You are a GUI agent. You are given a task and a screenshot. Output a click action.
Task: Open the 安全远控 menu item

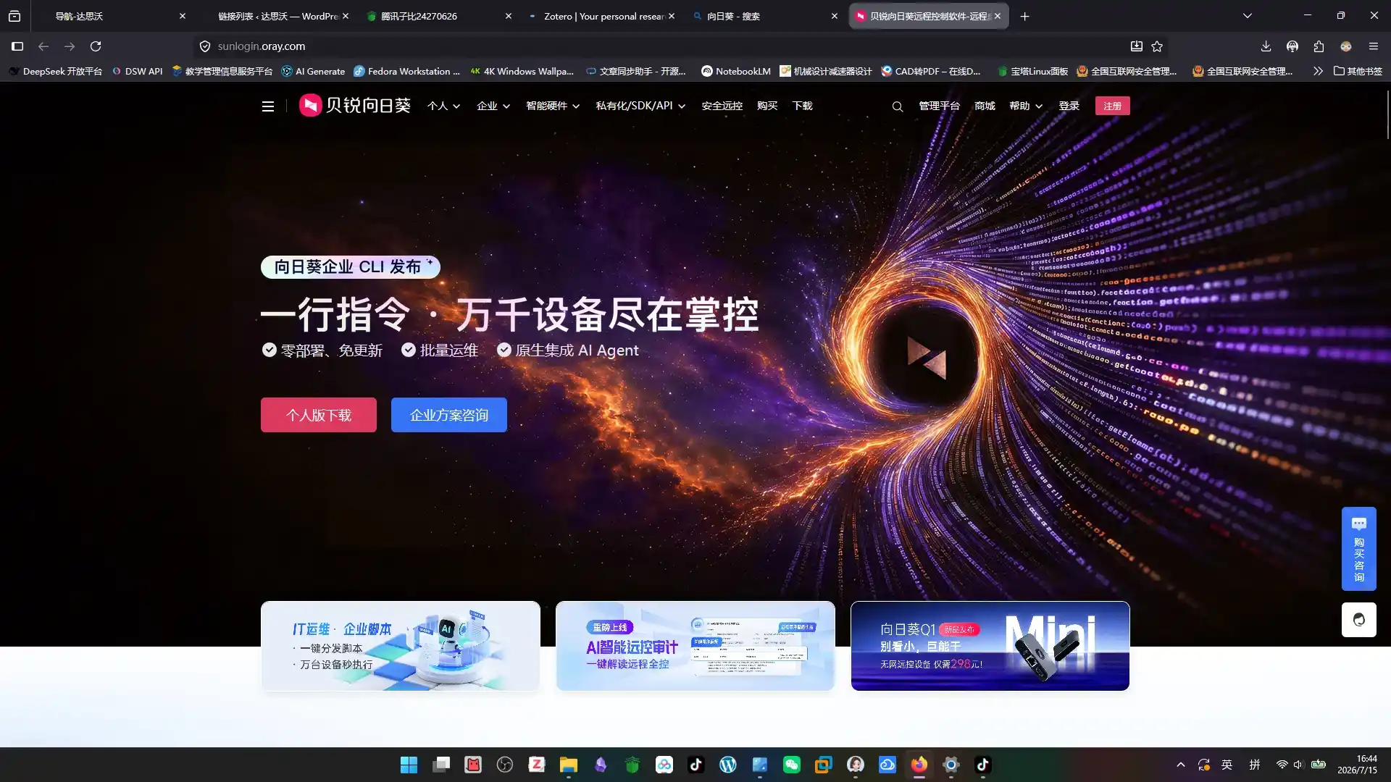(722, 106)
